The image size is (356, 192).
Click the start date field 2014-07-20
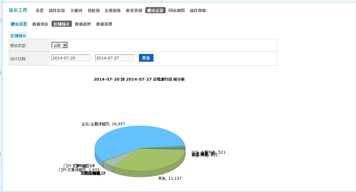pyautogui.click(x=71, y=58)
